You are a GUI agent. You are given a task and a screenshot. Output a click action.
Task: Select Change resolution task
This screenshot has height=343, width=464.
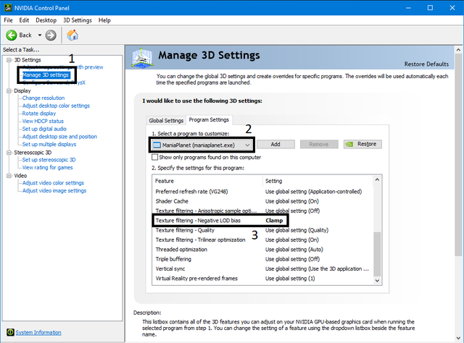(x=43, y=98)
